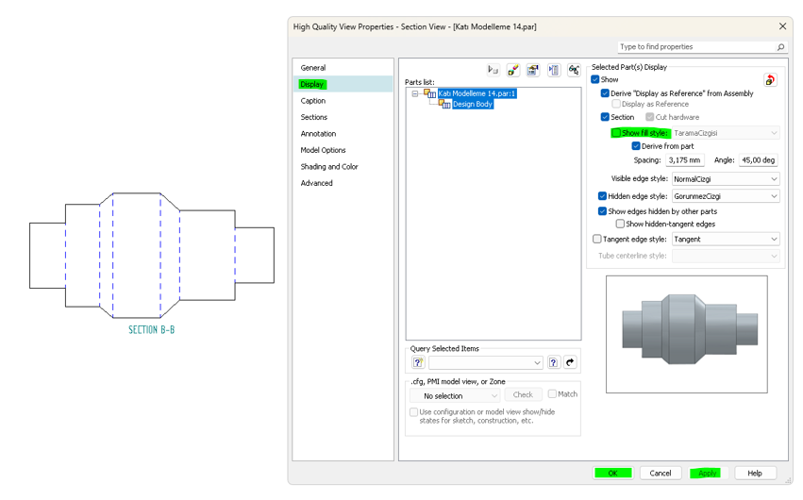803x500 pixels.
Task: Open the Hidden edge style dropdown
Action: pyautogui.click(x=725, y=196)
